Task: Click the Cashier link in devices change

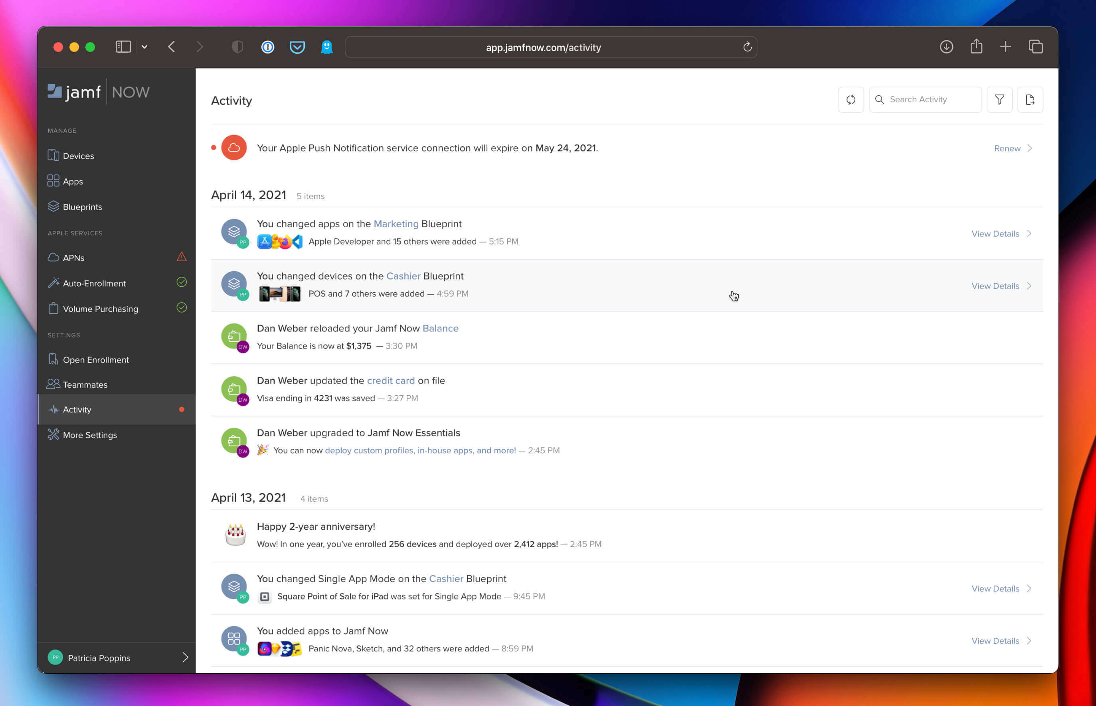Action: coord(403,276)
